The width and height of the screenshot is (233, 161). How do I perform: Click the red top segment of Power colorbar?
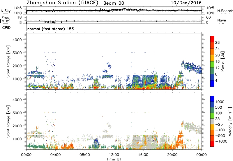212,39
